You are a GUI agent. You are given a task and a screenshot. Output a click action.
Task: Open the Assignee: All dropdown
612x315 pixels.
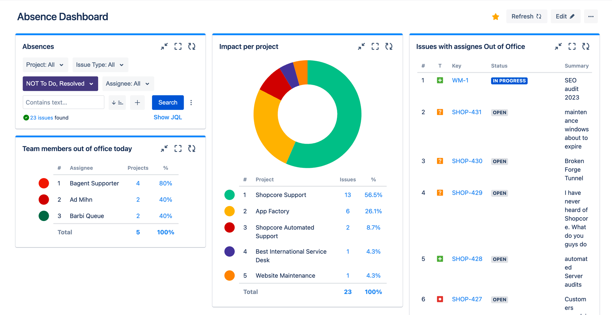128,83
